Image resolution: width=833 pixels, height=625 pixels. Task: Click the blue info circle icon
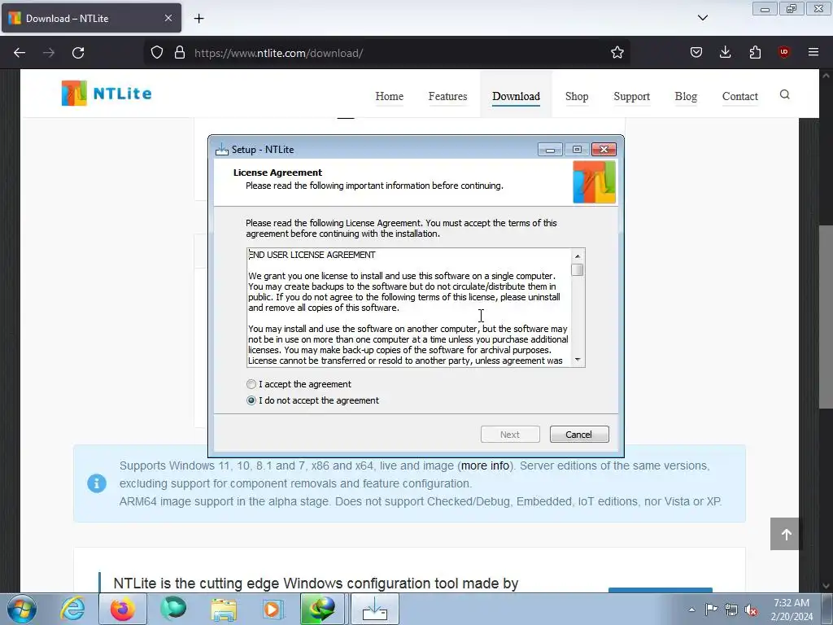click(97, 483)
